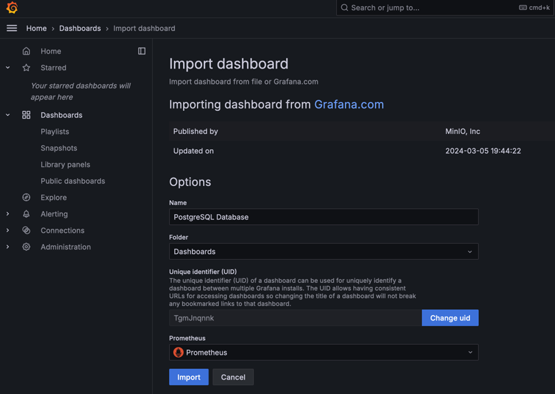Open Home in the sidebar menu
555x394 pixels.
[50, 51]
